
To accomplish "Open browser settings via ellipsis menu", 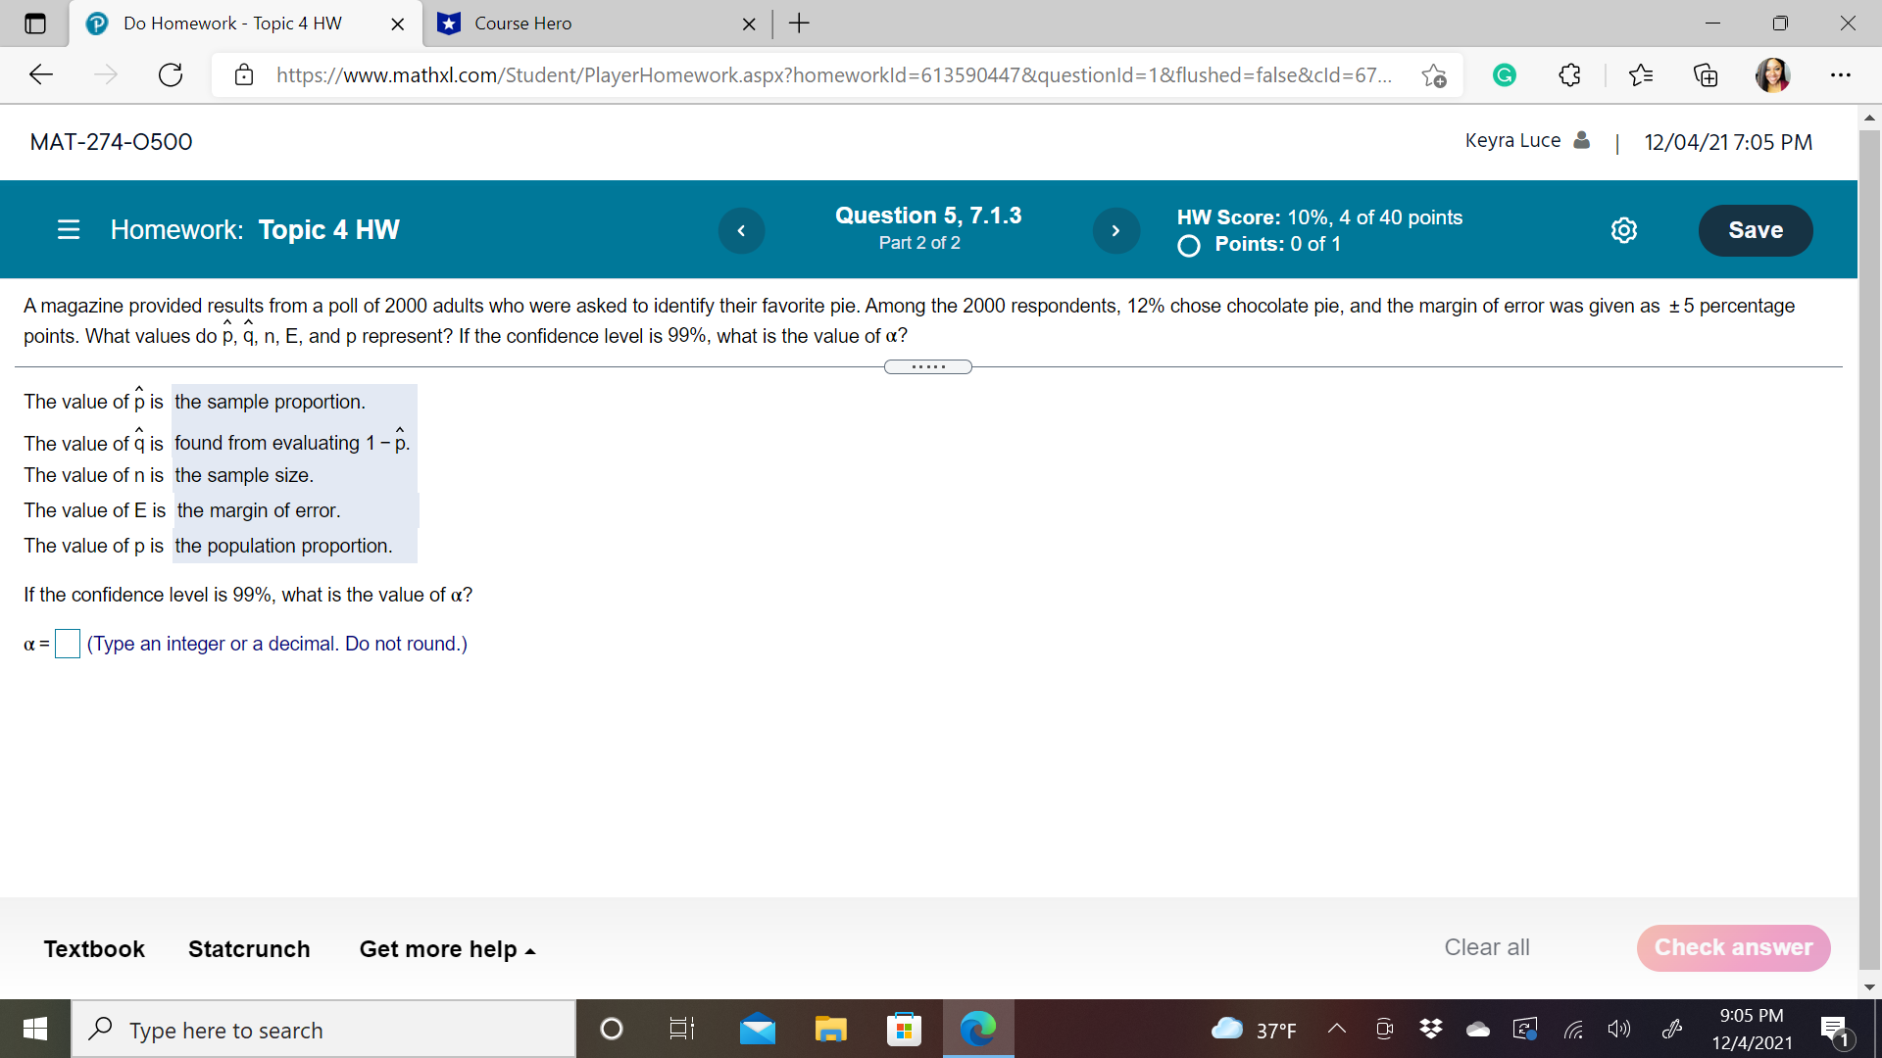I will [1842, 74].
